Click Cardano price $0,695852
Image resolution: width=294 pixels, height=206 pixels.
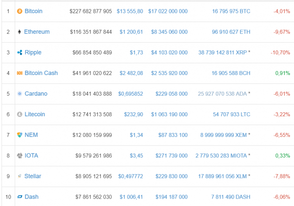click(130, 94)
